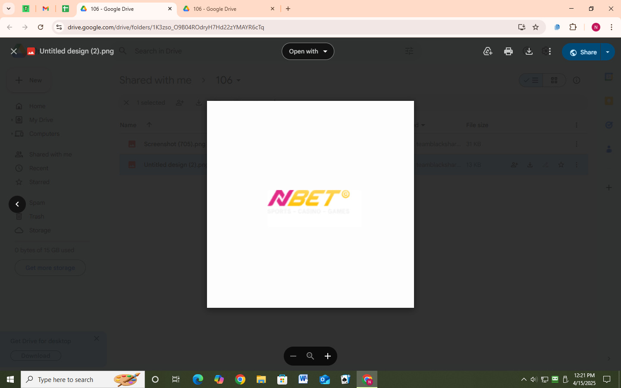Sort by Name column header

[x=128, y=125]
